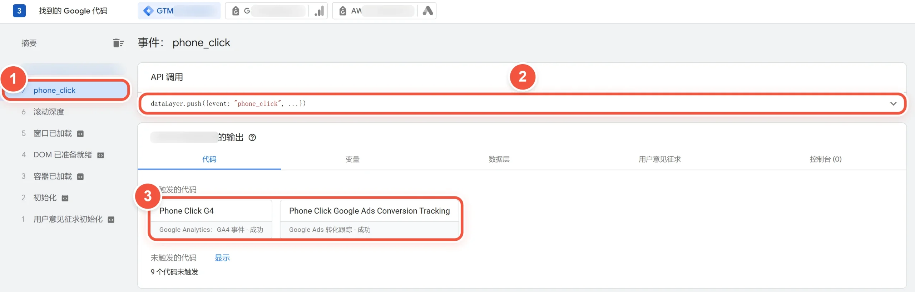Click tag icon beside DOM 已准备就绪
915x292 pixels.
101,155
